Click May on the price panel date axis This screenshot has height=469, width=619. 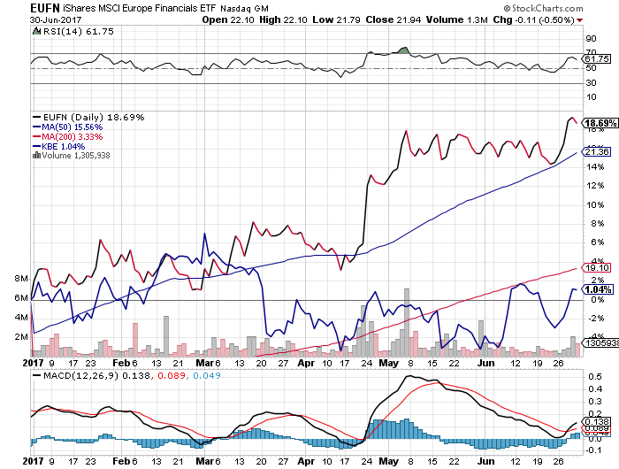(x=389, y=363)
